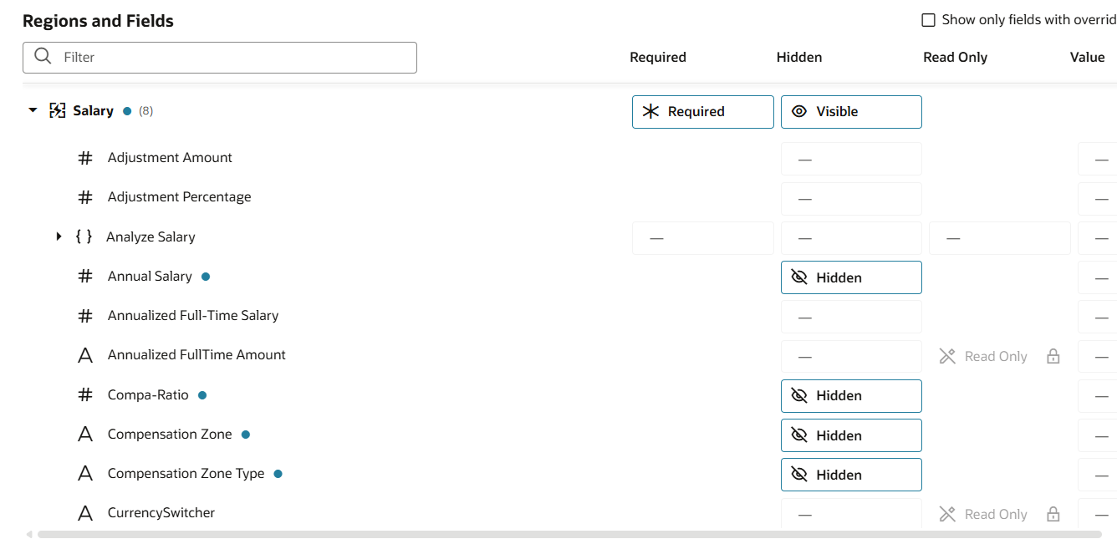Image resolution: width=1117 pixels, height=539 pixels.
Task: Expand the Analyze Salary group
Action: (x=59, y=236)
